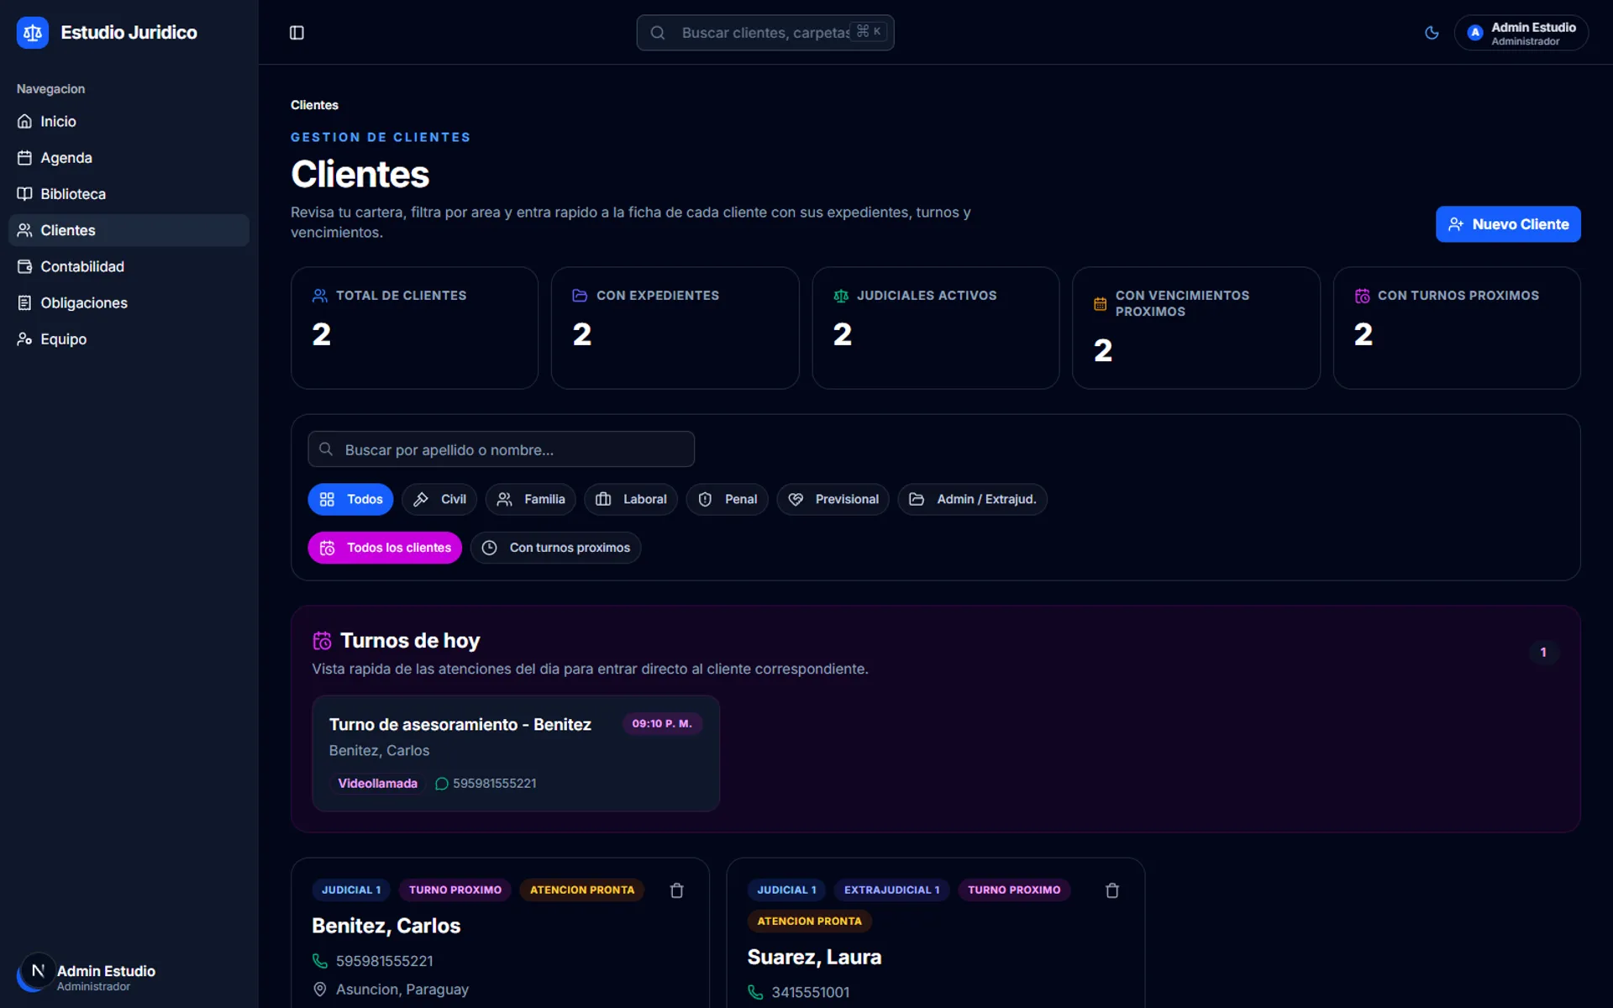Open Admin Estudio account menu at top right
The width and height of the screenshot is (1613, 1008).
tap(1521, 33)
